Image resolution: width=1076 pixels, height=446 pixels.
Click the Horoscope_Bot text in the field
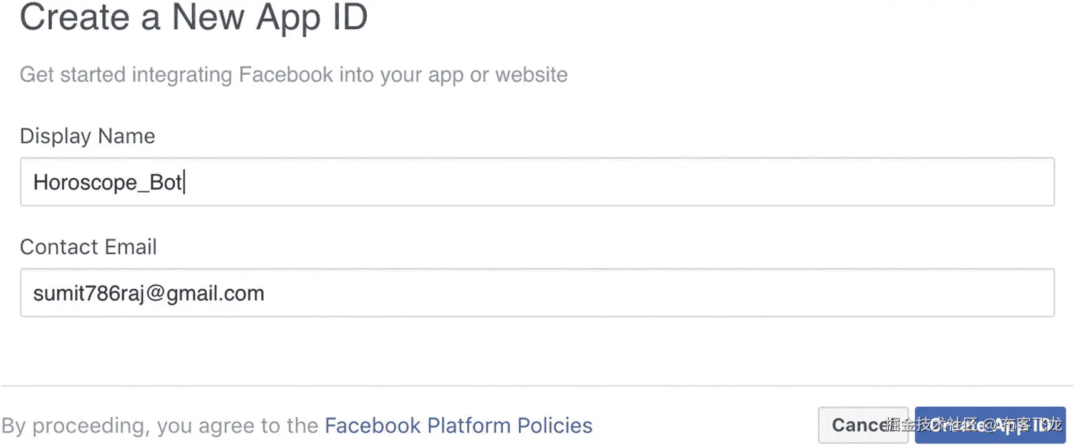pyautogui.click(x=107, y=182)
